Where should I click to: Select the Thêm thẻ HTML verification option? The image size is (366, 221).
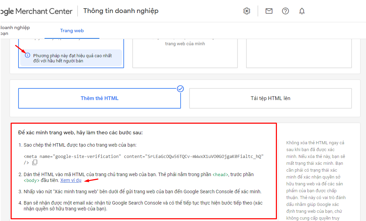99,98
